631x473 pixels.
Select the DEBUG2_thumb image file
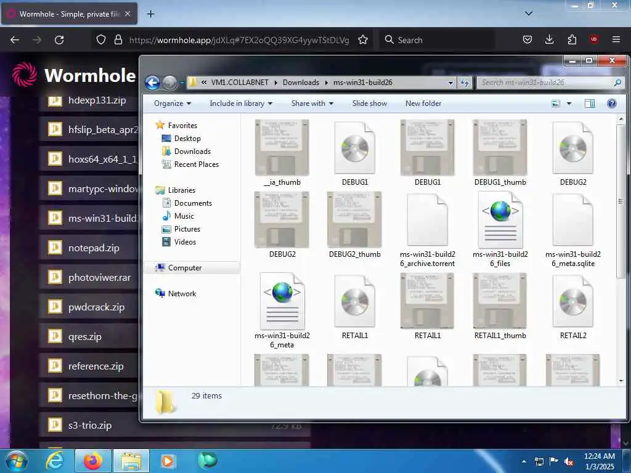tap(354, 225)
